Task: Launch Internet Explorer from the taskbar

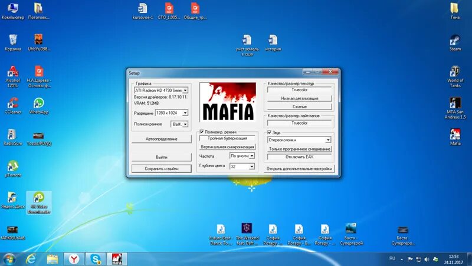Action: coord(31,259)
